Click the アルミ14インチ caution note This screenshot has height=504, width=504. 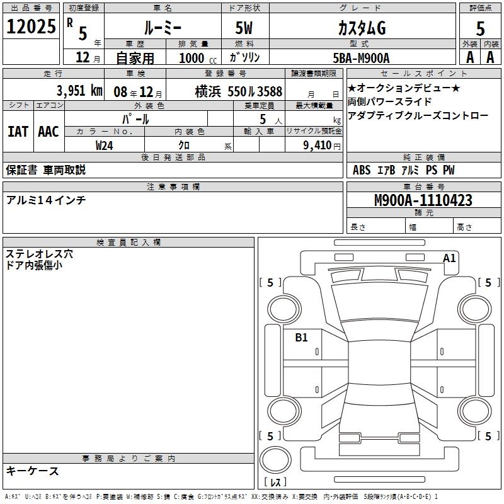46,200
